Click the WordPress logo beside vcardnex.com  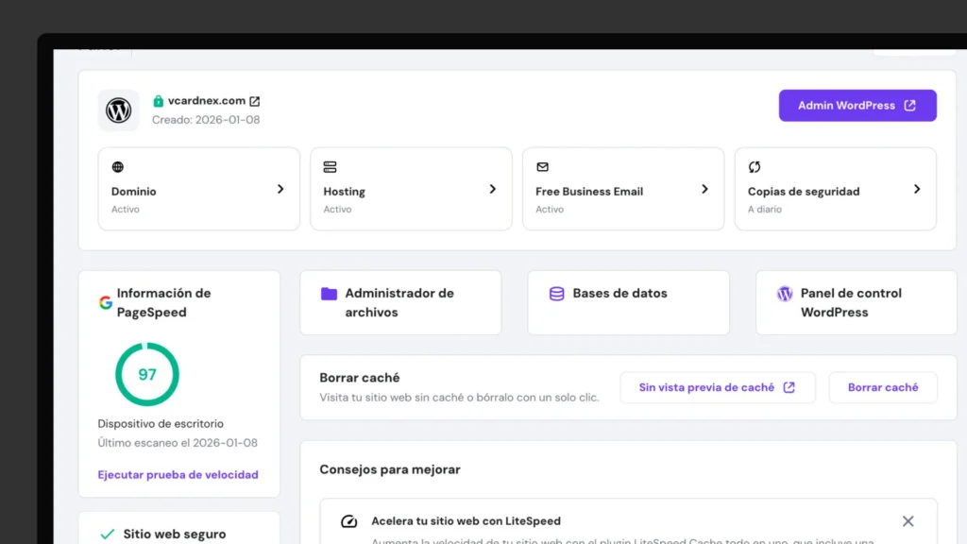pos(118,110)
